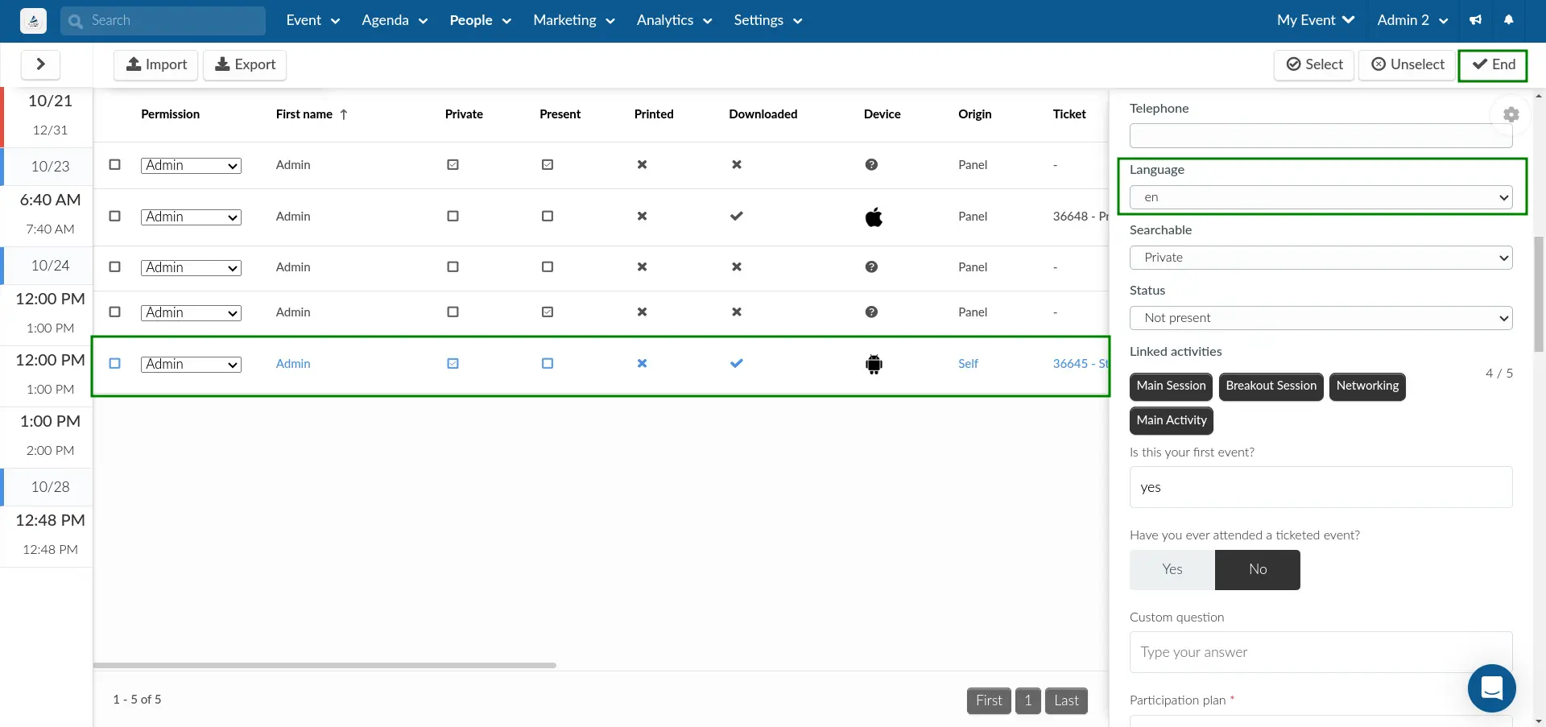
Task: Click the Main Activity linked activity tag
Action: 1172,420
